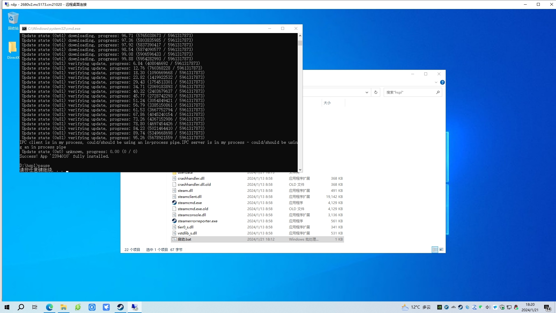This screenshot has width=556, height=313.
Task: Switch to Steam on the taskbar
Action: click(x=120, y=307)
